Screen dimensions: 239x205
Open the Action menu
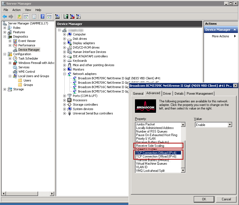16,10
